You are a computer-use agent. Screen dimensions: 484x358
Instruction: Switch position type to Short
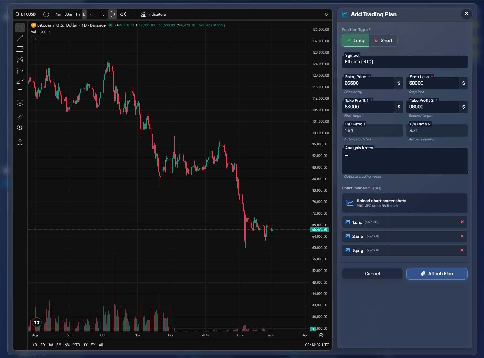(x=383, y=40)
